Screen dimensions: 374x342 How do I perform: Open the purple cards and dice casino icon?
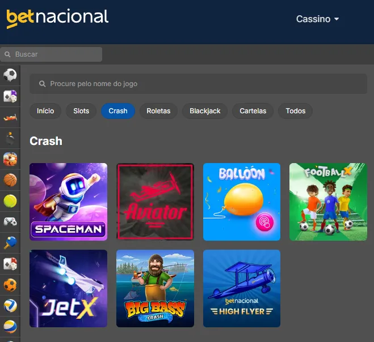point(10,96)
